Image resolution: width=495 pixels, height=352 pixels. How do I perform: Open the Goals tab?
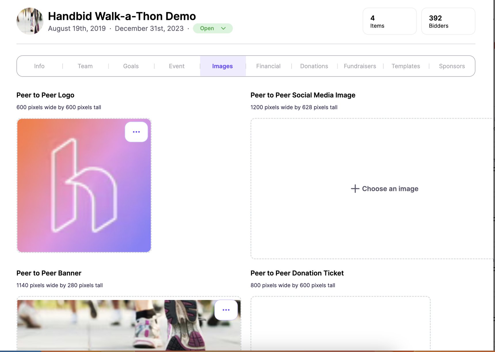pos(131,66)
